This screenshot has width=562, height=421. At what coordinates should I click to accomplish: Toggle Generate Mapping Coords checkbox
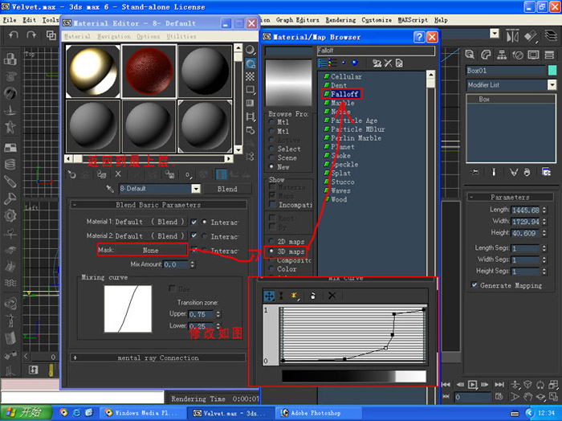tap(474, 285)
